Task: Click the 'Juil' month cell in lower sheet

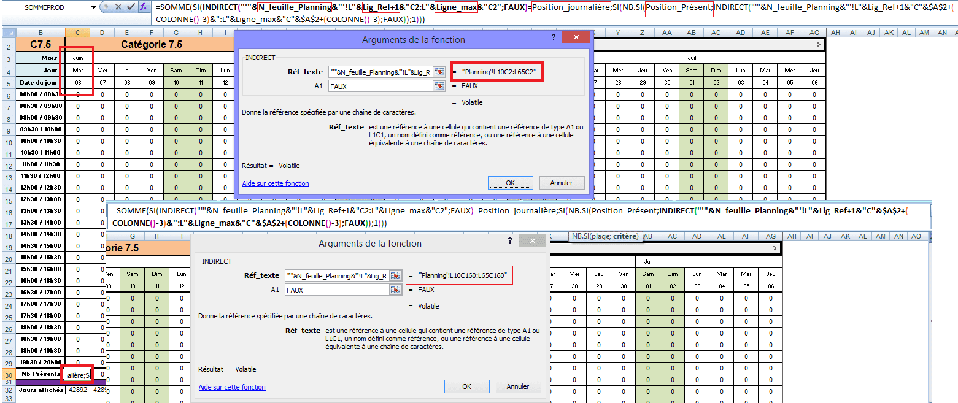Action: pyautogui.click(x=648, y=261)
